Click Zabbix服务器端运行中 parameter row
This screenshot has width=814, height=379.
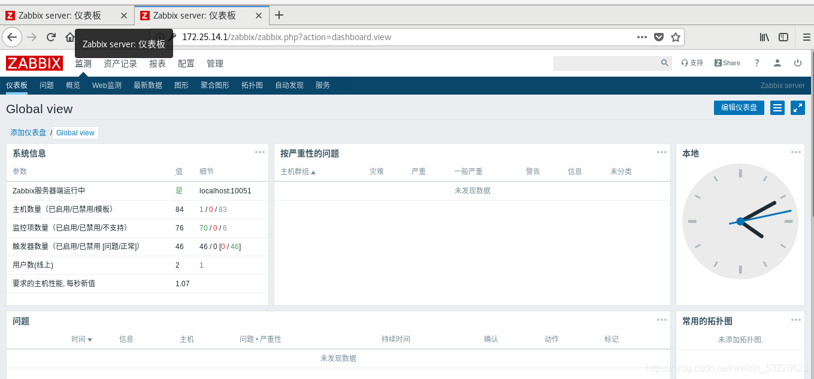coord(137,191)
